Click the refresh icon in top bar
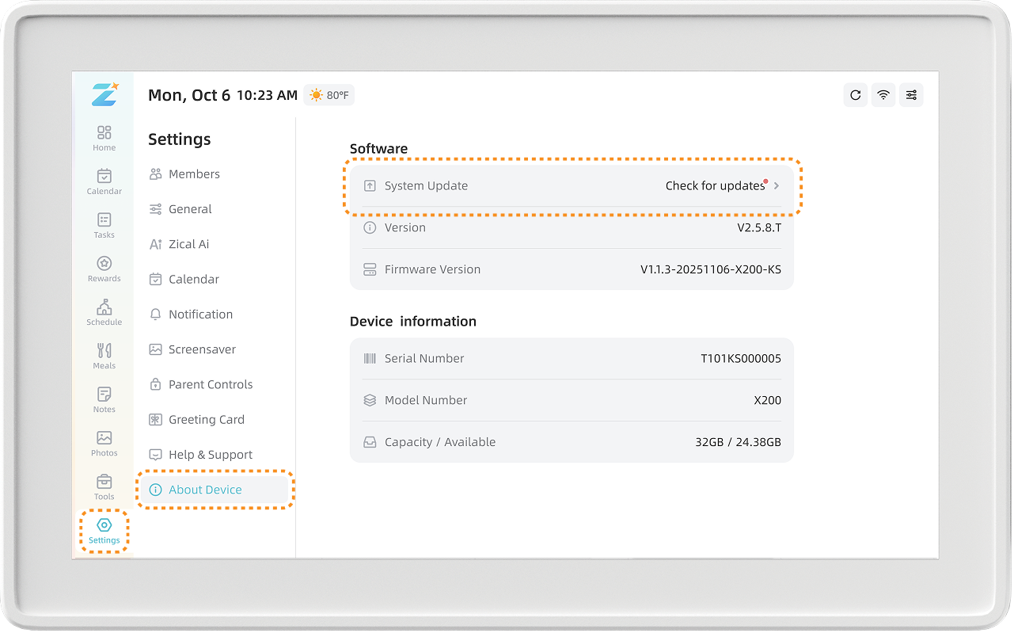 pyautogui.click(x=855, y=95)
